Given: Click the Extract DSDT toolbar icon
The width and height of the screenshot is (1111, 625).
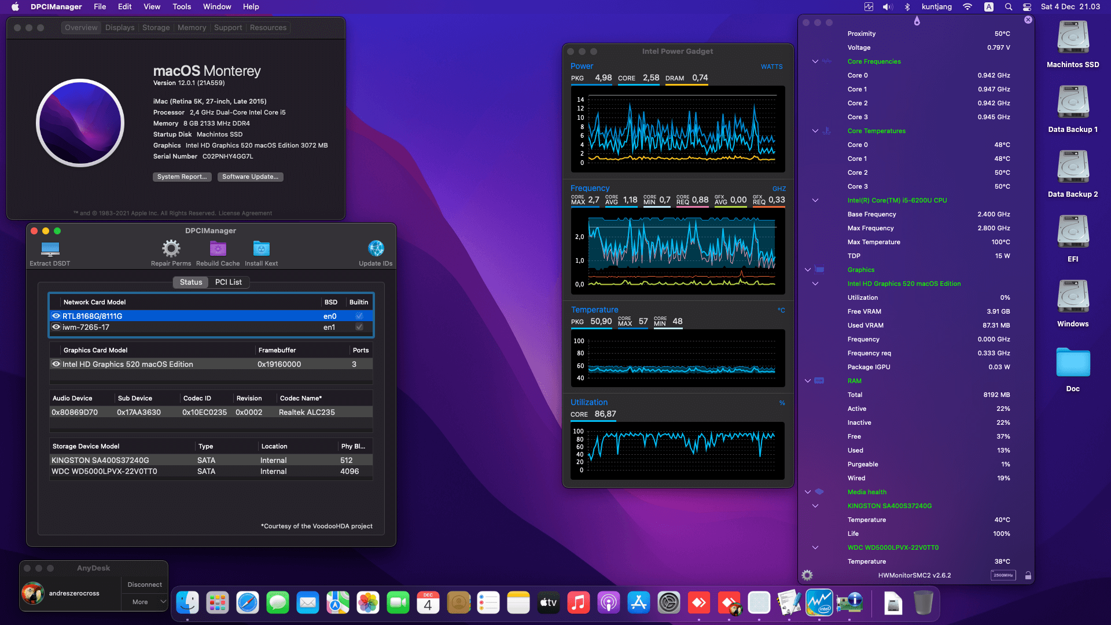Looking at the screenshot, I should tap(50, 249).
